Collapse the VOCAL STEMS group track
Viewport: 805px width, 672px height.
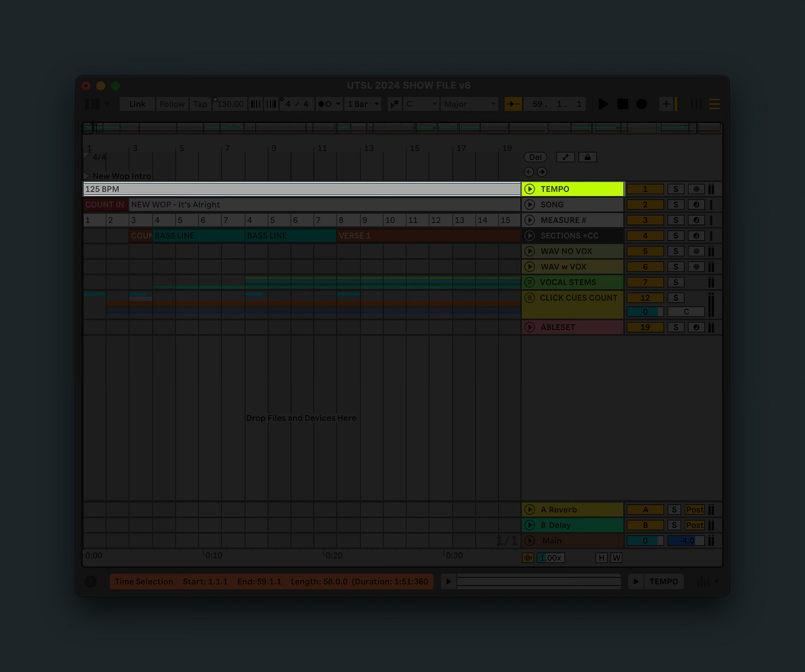click(530, 282)
